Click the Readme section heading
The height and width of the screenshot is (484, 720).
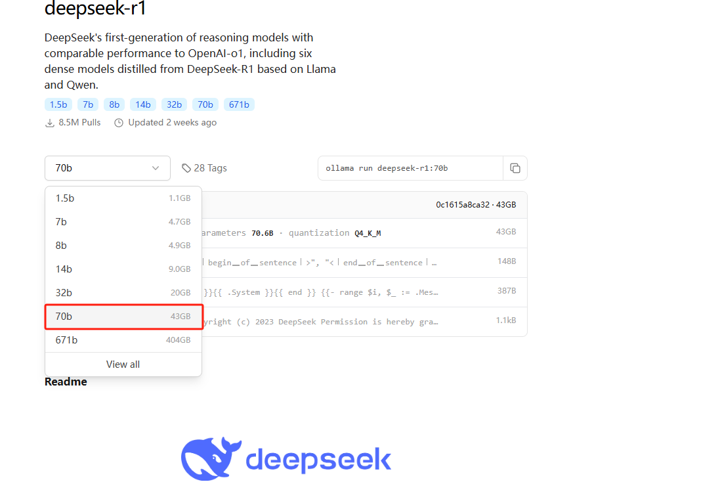pyautogui.click(x=65, y=381)
